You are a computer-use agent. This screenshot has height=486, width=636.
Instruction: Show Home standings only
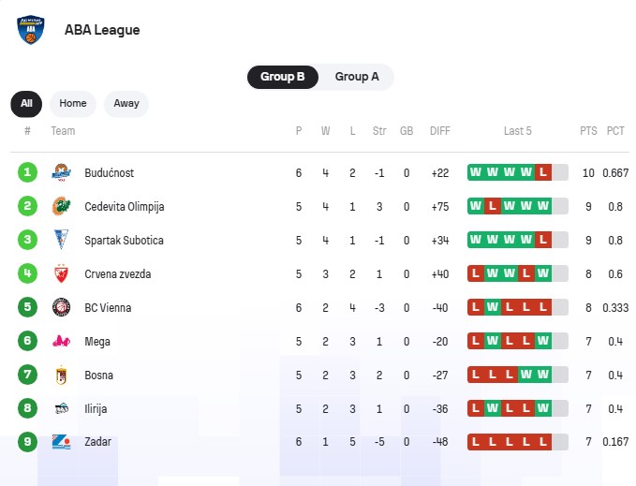pos(73,104)
